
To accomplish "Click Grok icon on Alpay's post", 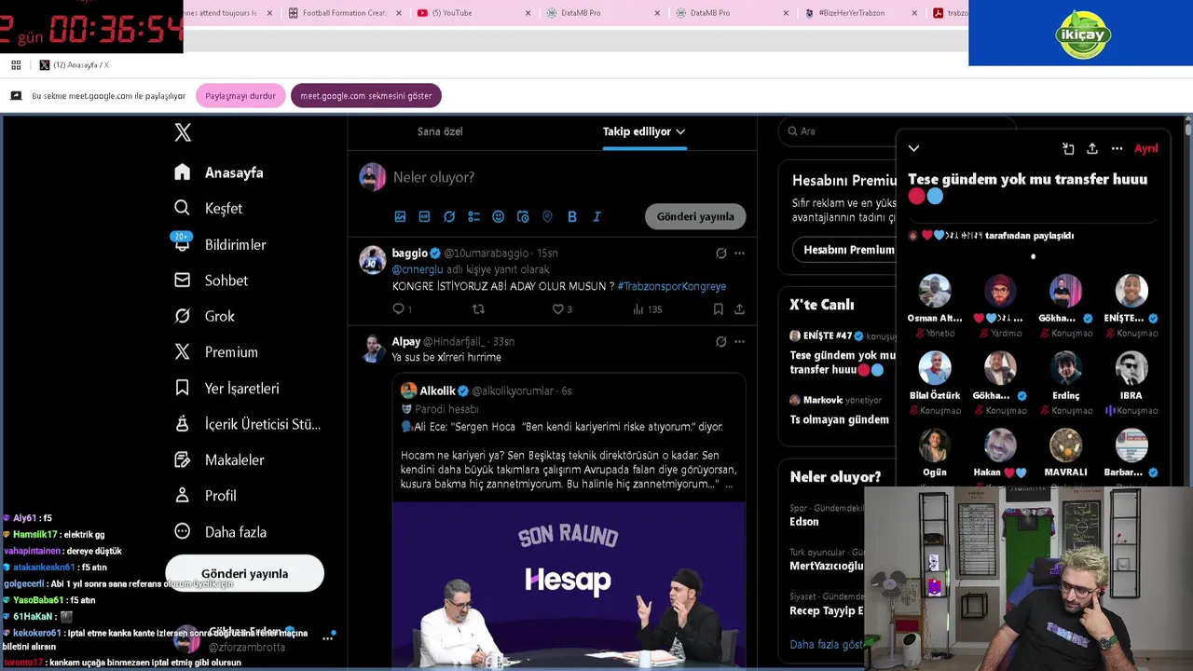I will [720, 341].
